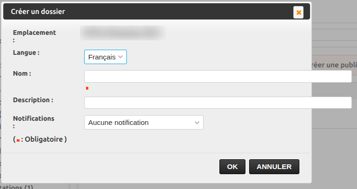The height and width of the screenshot is (189, 357).
Task: Click the blurred Emplacement location value
Action: pos(122,33)
